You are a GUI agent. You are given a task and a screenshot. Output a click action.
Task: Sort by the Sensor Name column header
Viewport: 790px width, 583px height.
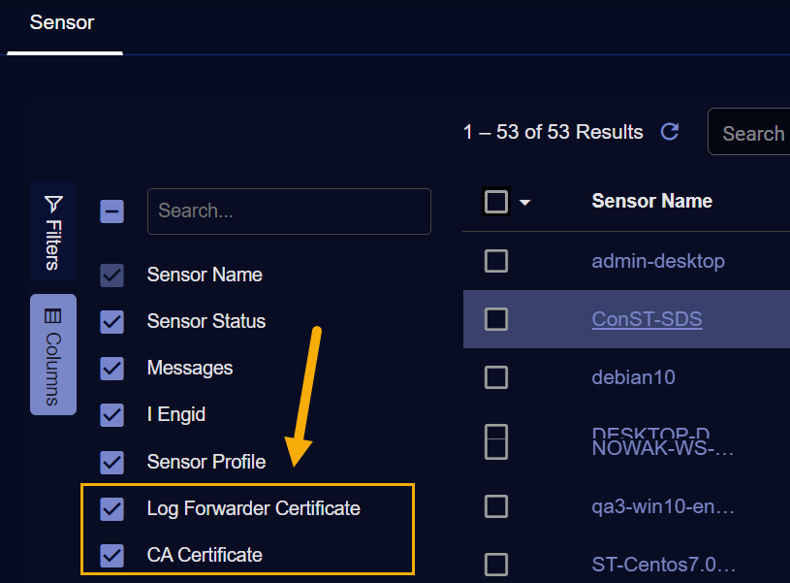click(x=651, y=202)
